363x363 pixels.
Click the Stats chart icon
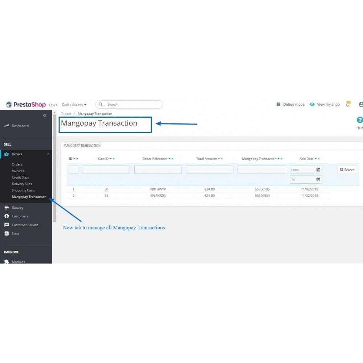tap(7, 233)
